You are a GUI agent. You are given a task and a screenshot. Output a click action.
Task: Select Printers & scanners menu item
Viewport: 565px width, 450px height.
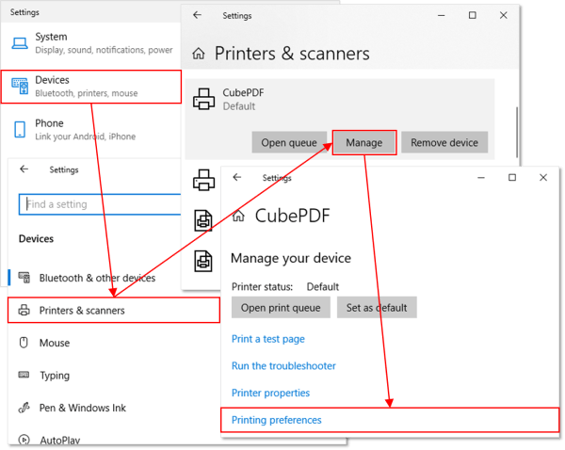(x=114, y=311)
